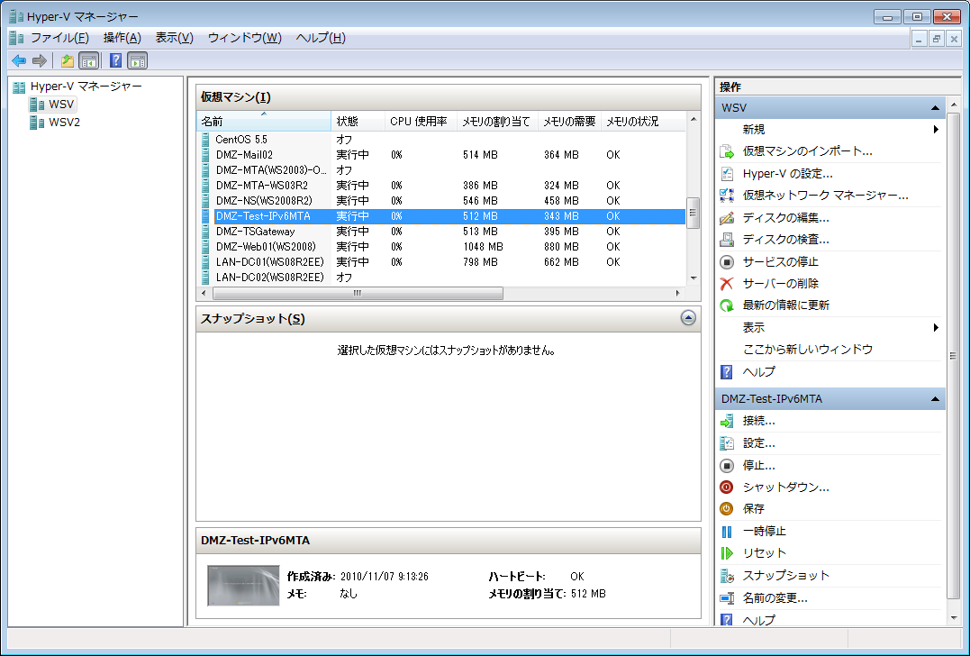Toggle the console tree pane toolbar icon

tap(88, 60)
